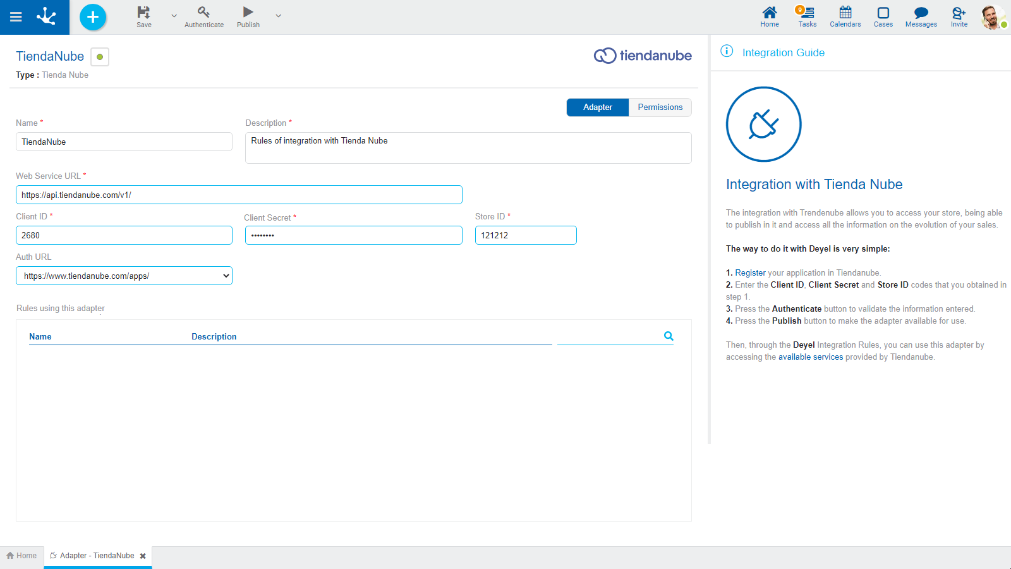1011x569 pixels.
Task: Open Tasks with notification badge
Action: (807, 16)
